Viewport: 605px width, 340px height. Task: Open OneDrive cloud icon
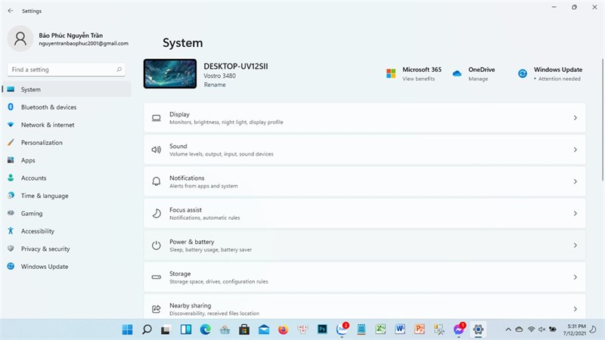click(x=457, y=73)
